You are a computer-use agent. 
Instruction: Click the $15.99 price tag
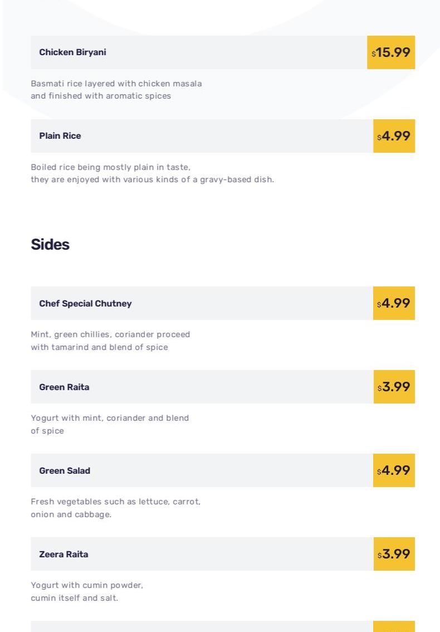tap(391, 52)
